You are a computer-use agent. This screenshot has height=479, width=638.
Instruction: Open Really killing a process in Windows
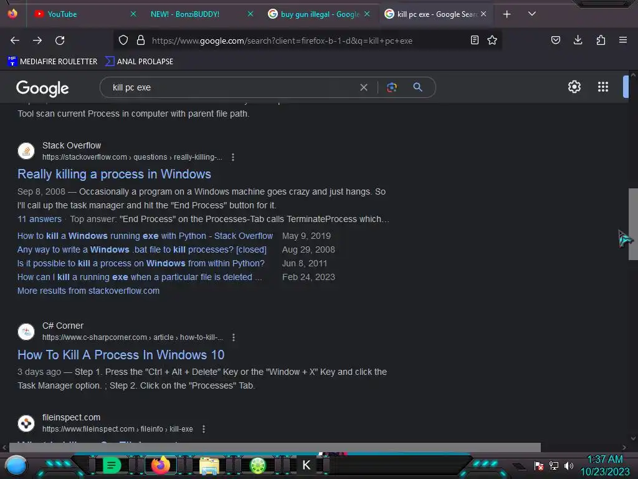pyautogui.click(x=114, y=174)
